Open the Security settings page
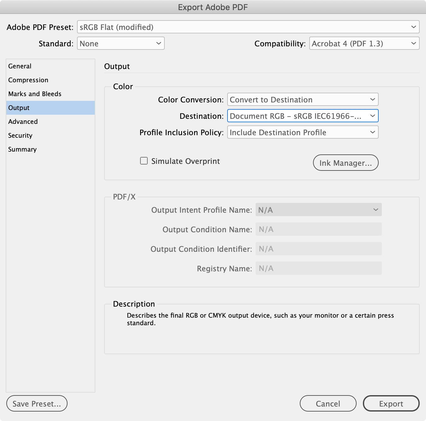 click(x=20, y=135)
